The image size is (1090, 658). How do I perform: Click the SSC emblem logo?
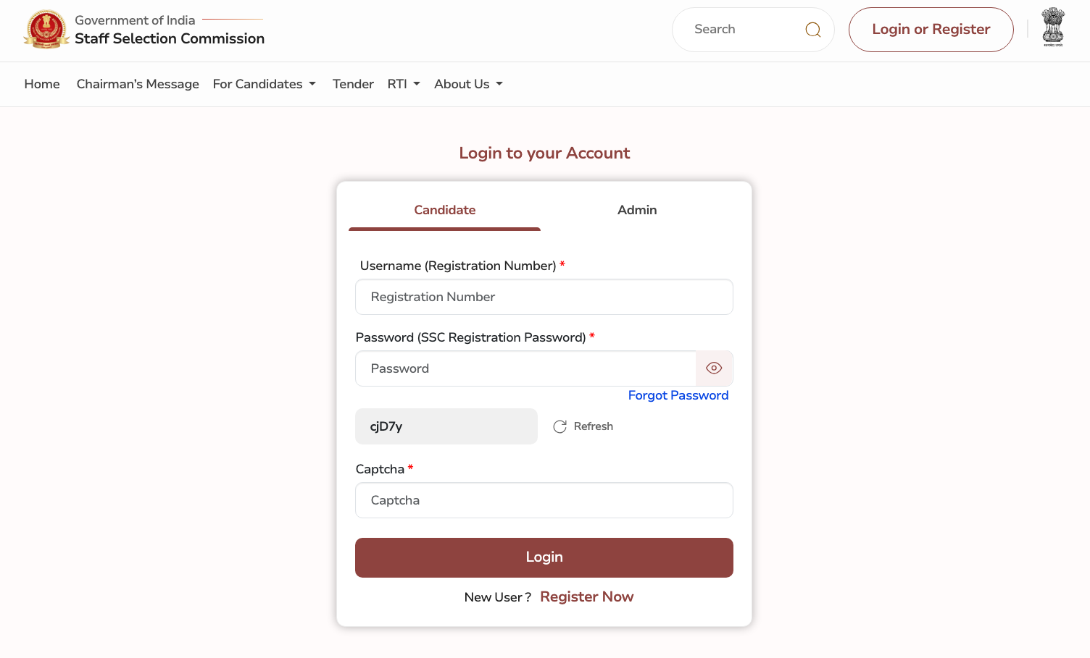coord(46,30)
